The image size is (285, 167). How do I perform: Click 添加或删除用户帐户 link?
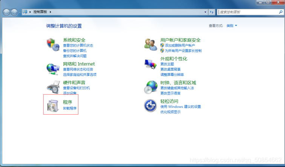(x=180, y=46)
